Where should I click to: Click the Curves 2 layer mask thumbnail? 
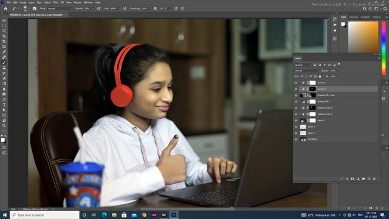pos(312,89)
